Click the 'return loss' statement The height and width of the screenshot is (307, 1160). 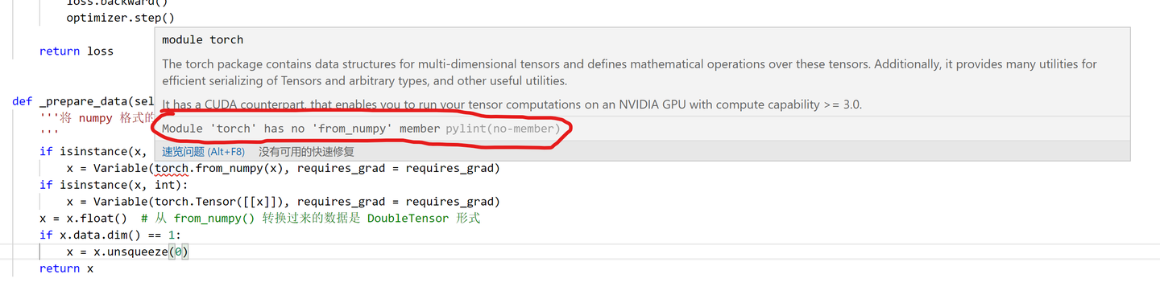[x=77, y=51]
